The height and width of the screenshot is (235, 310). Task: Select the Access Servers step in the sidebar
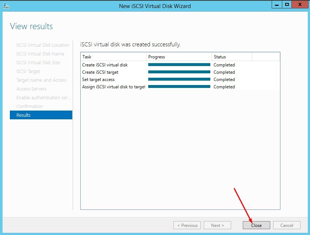(x=31, y=89)
